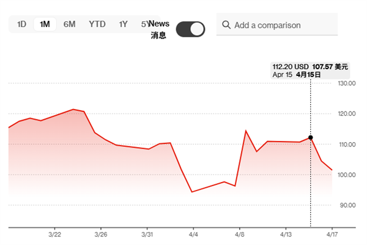This screenshot has width=367, height=245.
Task: Select the 6M time range
Action: coord(70,24)
